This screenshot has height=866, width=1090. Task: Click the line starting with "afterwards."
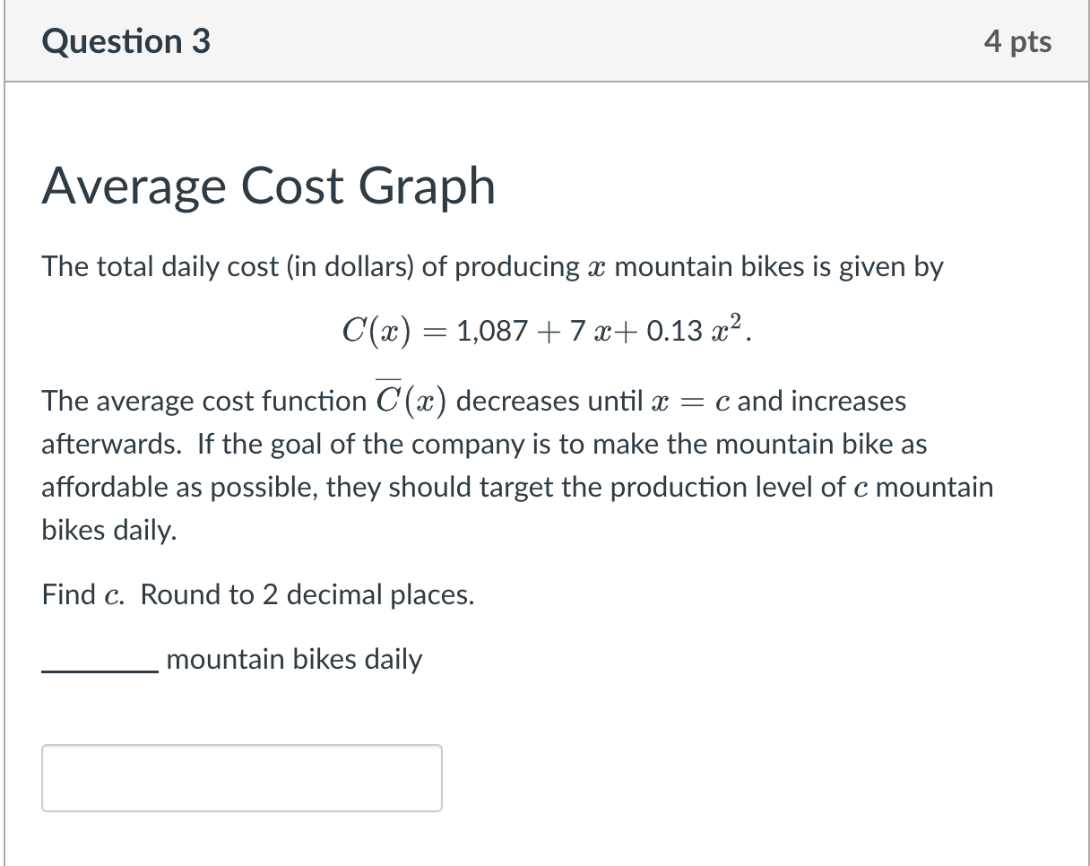[x=484, y=444]
